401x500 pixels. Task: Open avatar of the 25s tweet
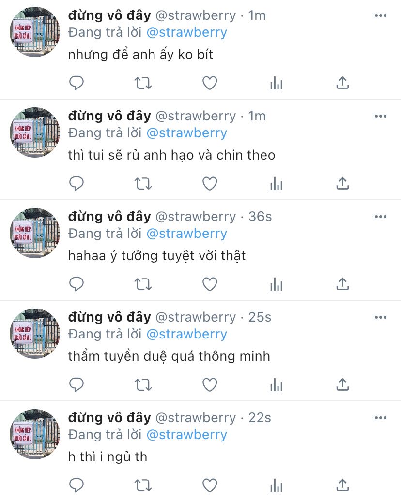coord(35,334)
